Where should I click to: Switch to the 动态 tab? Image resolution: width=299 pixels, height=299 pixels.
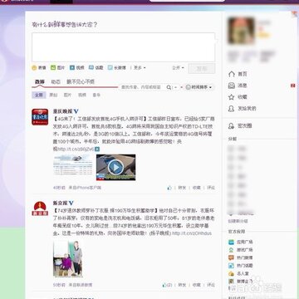click(56, 81)
